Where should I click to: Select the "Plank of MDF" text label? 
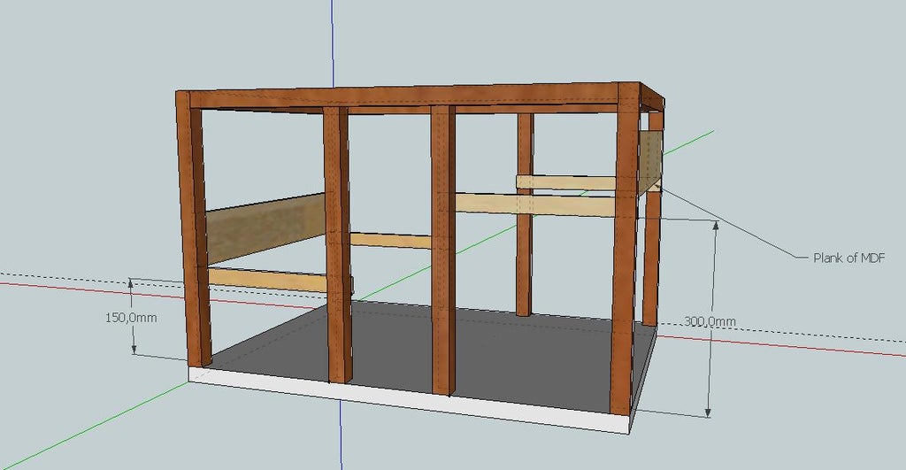[x=848, y=258]
